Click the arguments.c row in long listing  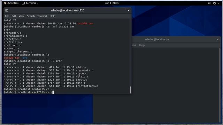pyautogui.click(x=48, y=70)
